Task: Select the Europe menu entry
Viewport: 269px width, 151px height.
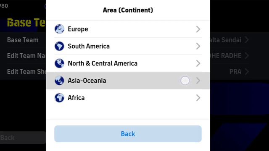Action: [x=128, y=29]
